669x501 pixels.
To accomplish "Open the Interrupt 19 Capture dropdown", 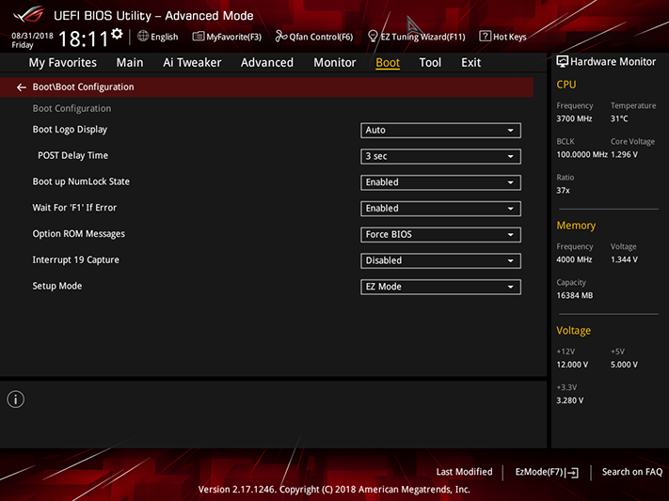I will pos(440,260).
